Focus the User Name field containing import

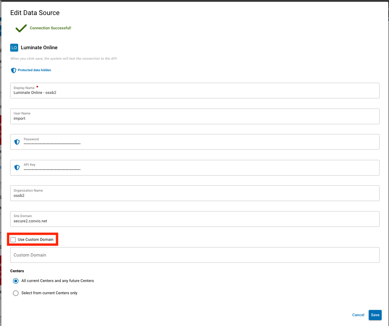[x=195, y=117]
